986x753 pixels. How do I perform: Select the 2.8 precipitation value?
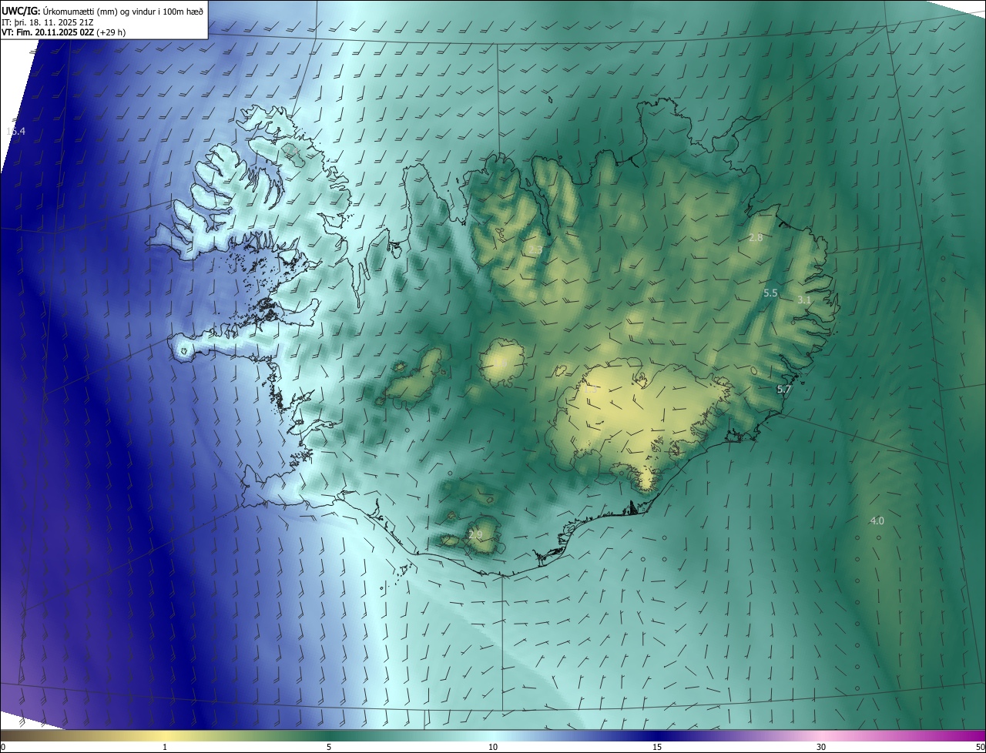pos(756,238)
